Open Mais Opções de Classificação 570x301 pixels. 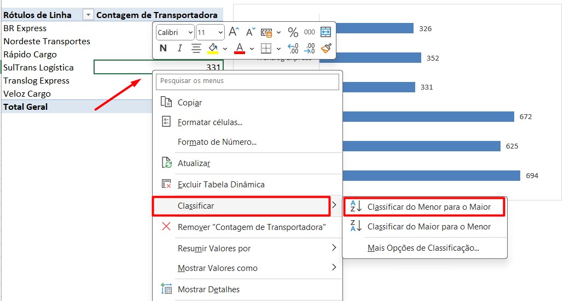click(x=424, y=248)
